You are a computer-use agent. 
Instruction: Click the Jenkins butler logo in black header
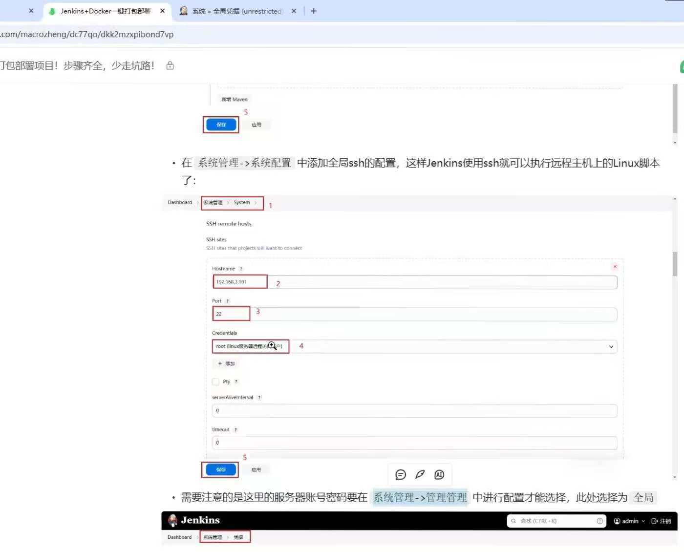(x=172, y=521)
